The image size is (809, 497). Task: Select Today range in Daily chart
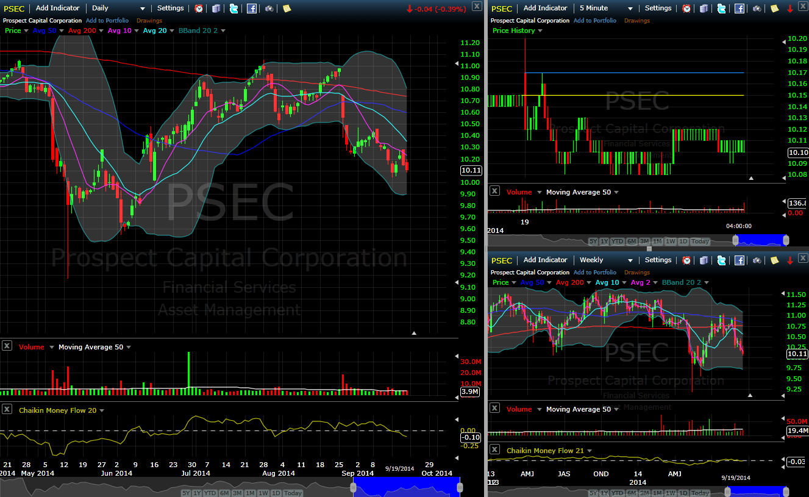(293, 493)
